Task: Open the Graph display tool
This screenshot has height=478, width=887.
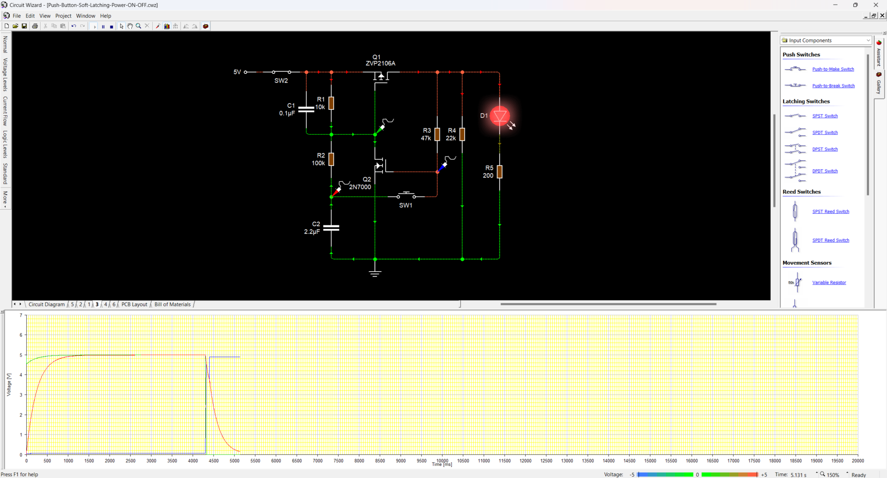Action: [x=167, y=26]
